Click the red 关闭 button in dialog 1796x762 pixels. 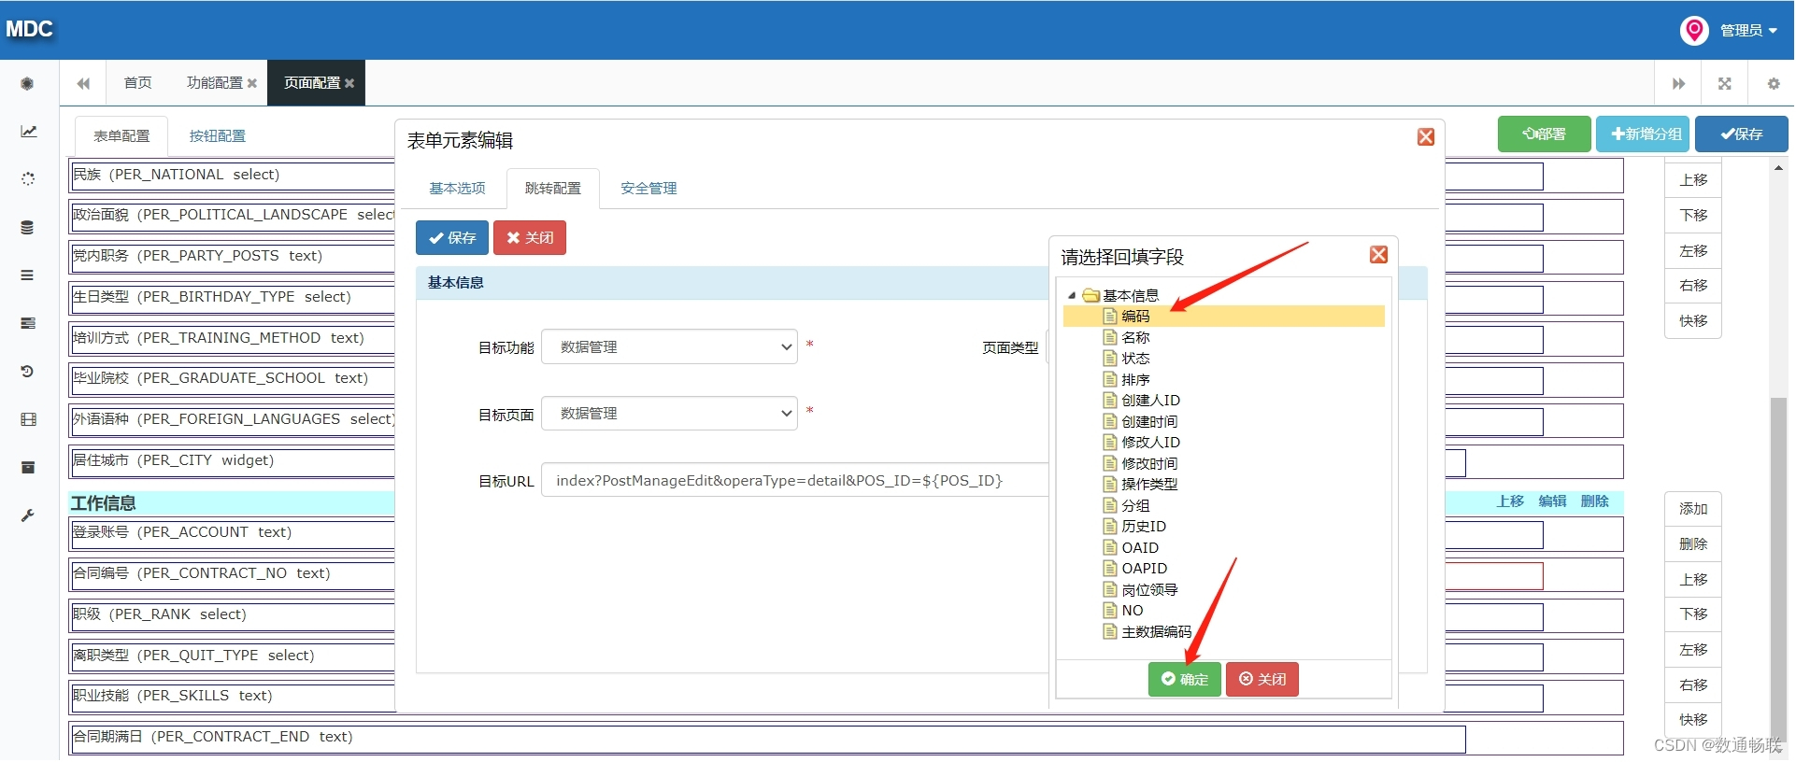point(530,238)
